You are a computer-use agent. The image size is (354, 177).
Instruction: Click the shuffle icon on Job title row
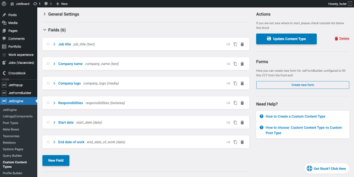click(x=228, y=44)
